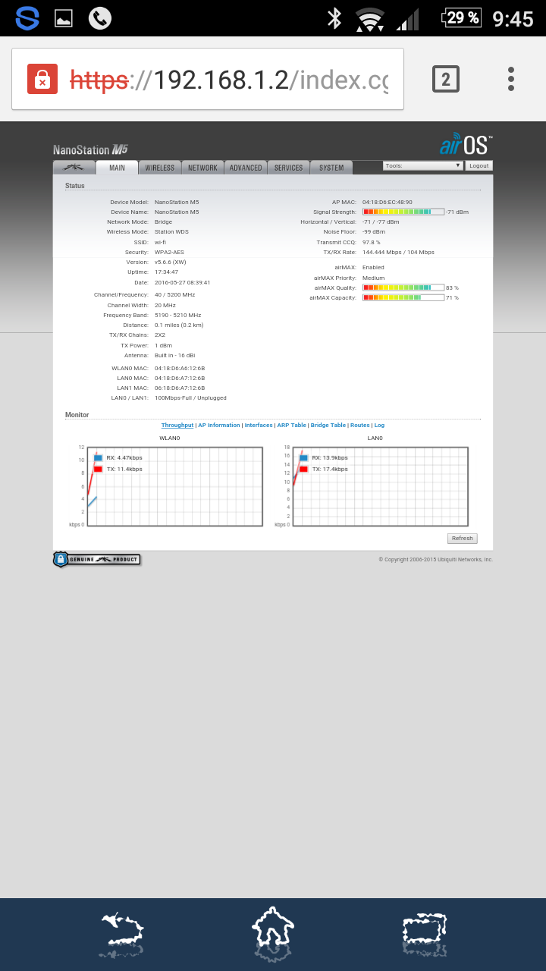Click the WLAN0 TX red legend swatch
Image resolution: width=546 pixels, height=971 pixels.
(x=98, y=470)
